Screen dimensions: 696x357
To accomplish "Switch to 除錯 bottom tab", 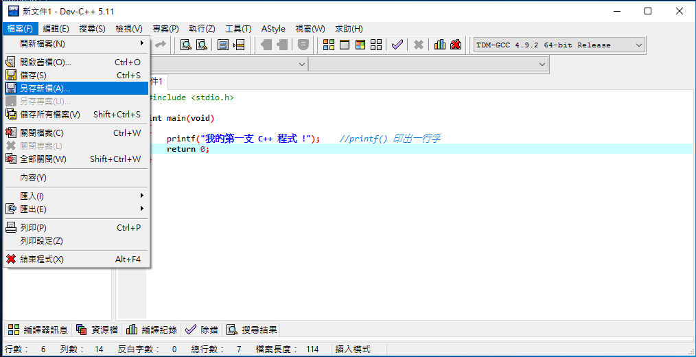I will pyautogui.click(x=202, y=330).
